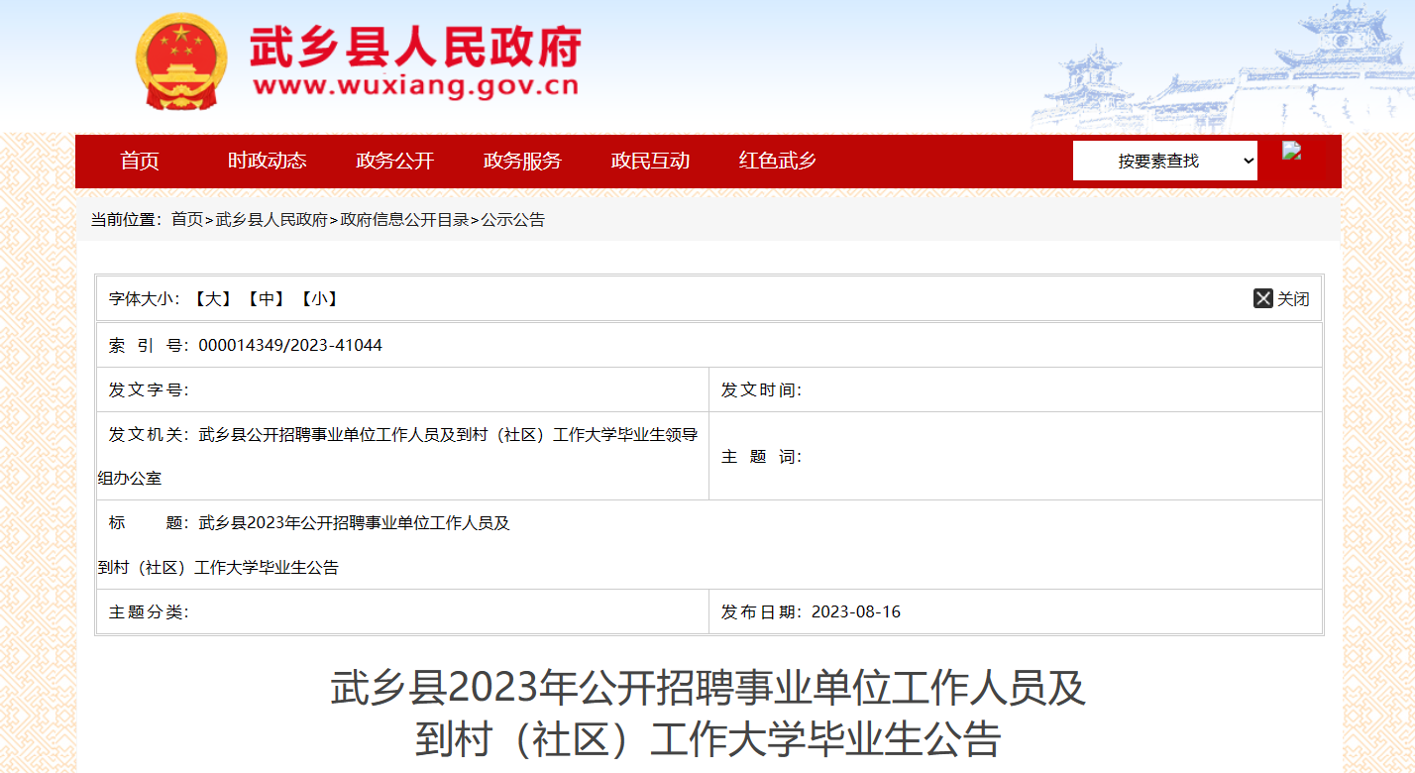
Task: Click the 发文字号 label
Action: (149, 390)
